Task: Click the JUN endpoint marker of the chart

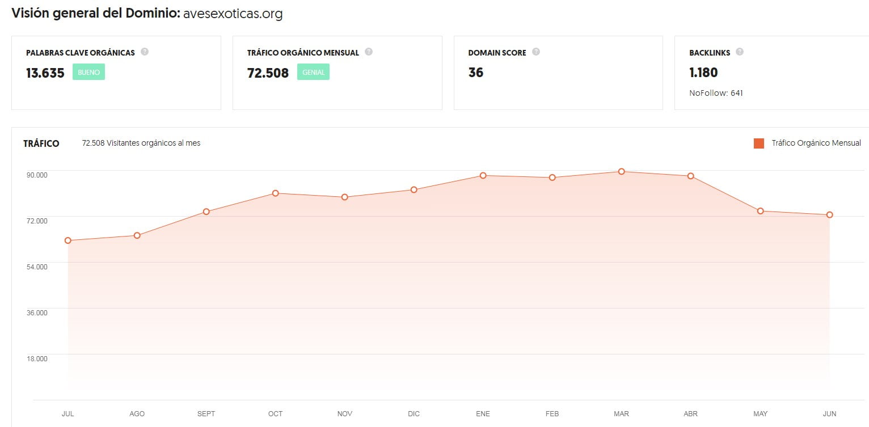Action: point(829,214)
